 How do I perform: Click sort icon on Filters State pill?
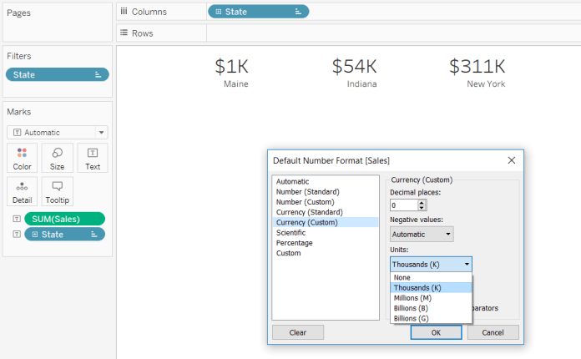pos(98,75)
